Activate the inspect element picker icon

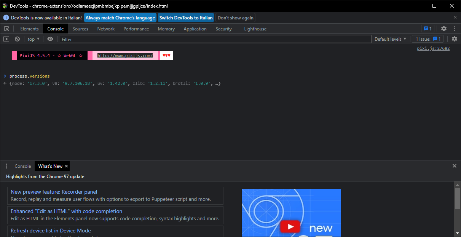[x=6, y=29]
